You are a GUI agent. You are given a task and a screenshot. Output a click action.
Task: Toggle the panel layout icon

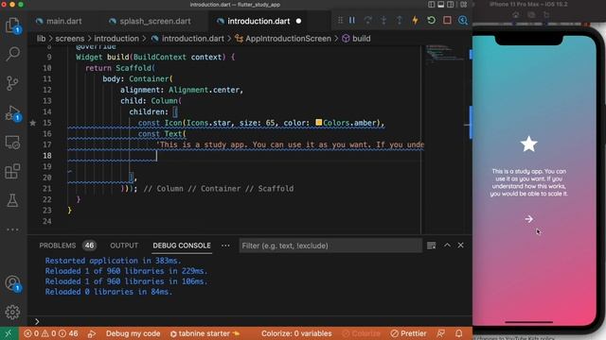click(441, 5)
